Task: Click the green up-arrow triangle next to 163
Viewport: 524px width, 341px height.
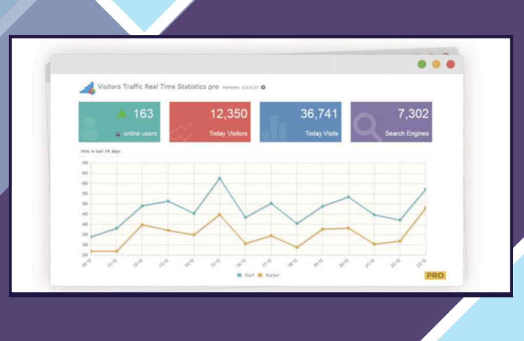Action: pos(121,113)
